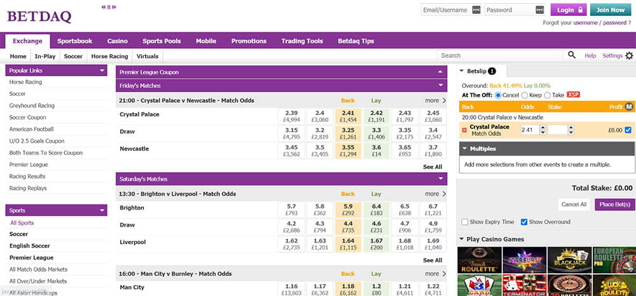Viewport: 636px width, 296px height.
Task: Click the M circle icon beside Profit
Action: pos(629,107)
